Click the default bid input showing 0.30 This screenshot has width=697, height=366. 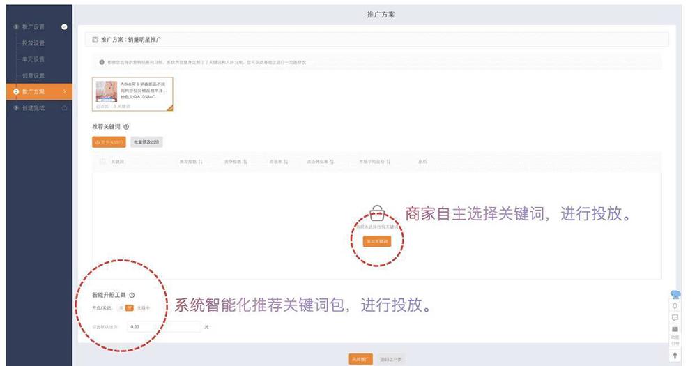164,326
